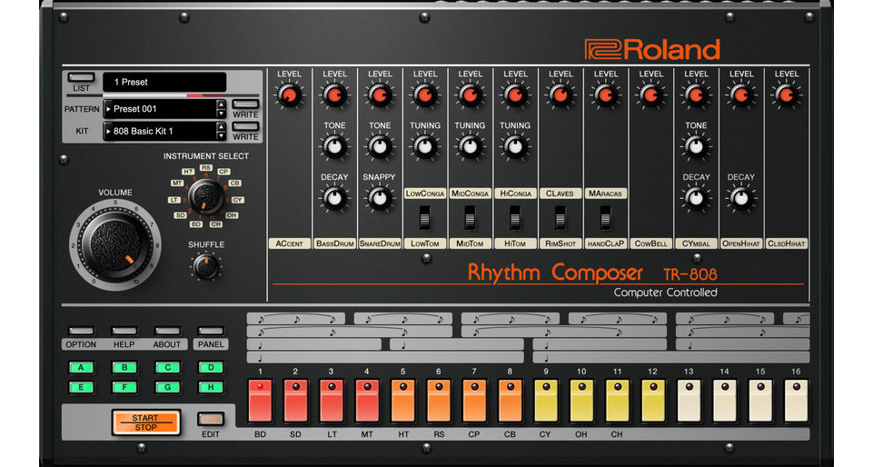873x467 pixels.
Task: Click the LowTom tuning knob
Action: [x=425, y=147]
